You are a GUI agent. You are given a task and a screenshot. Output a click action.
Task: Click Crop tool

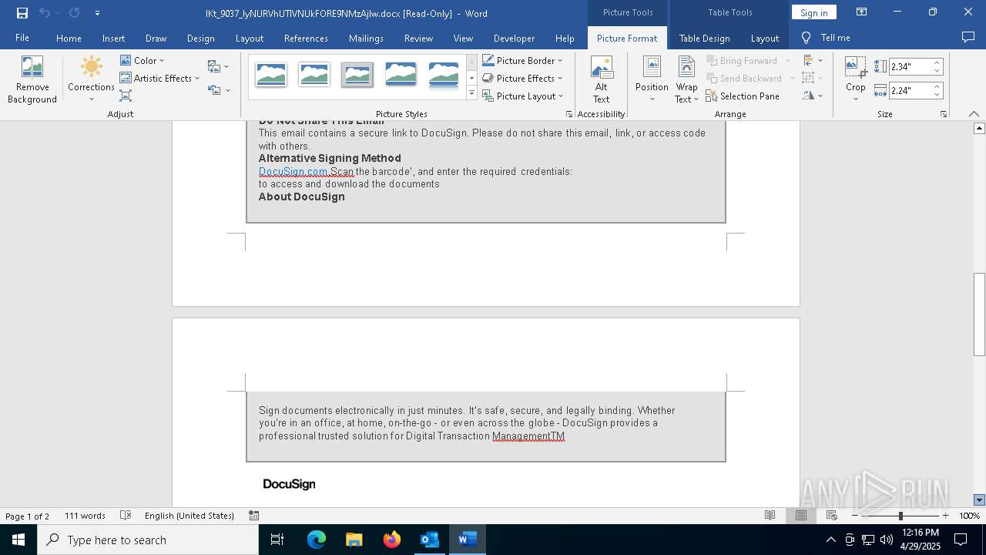pos(856,79)
